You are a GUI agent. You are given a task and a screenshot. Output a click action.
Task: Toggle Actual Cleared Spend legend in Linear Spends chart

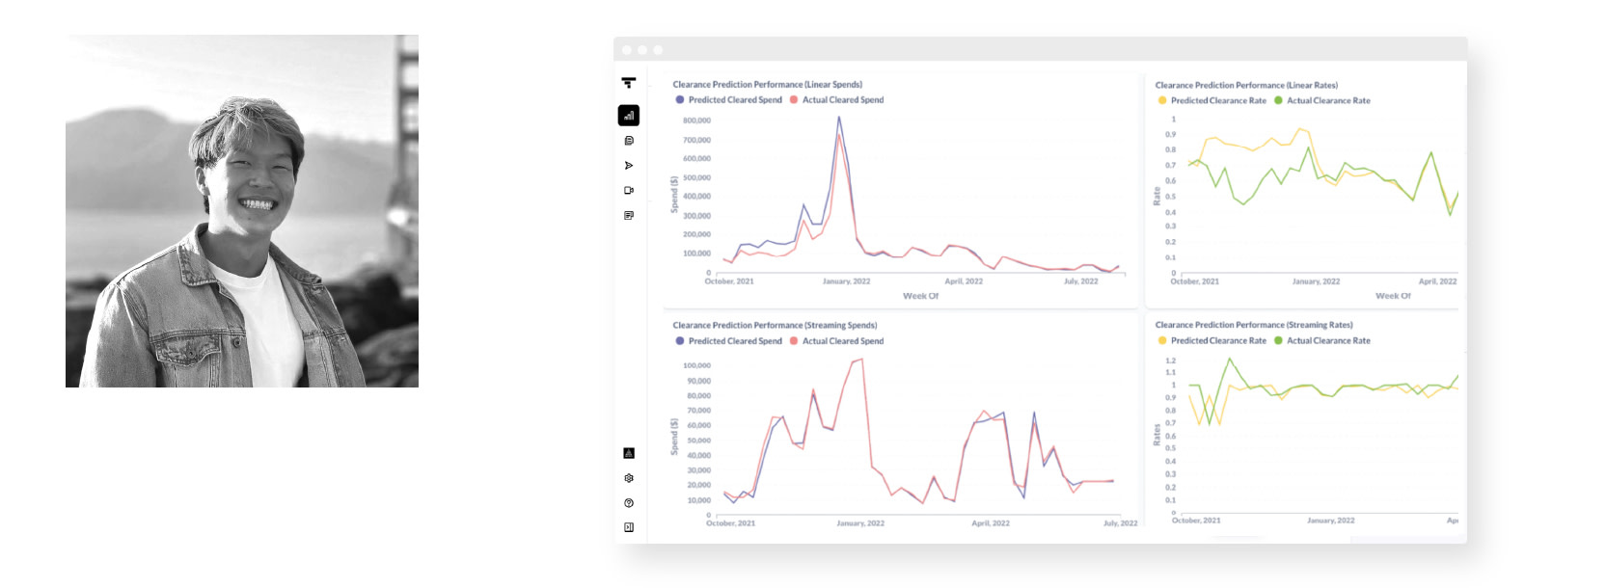click(x=836, y=100)
